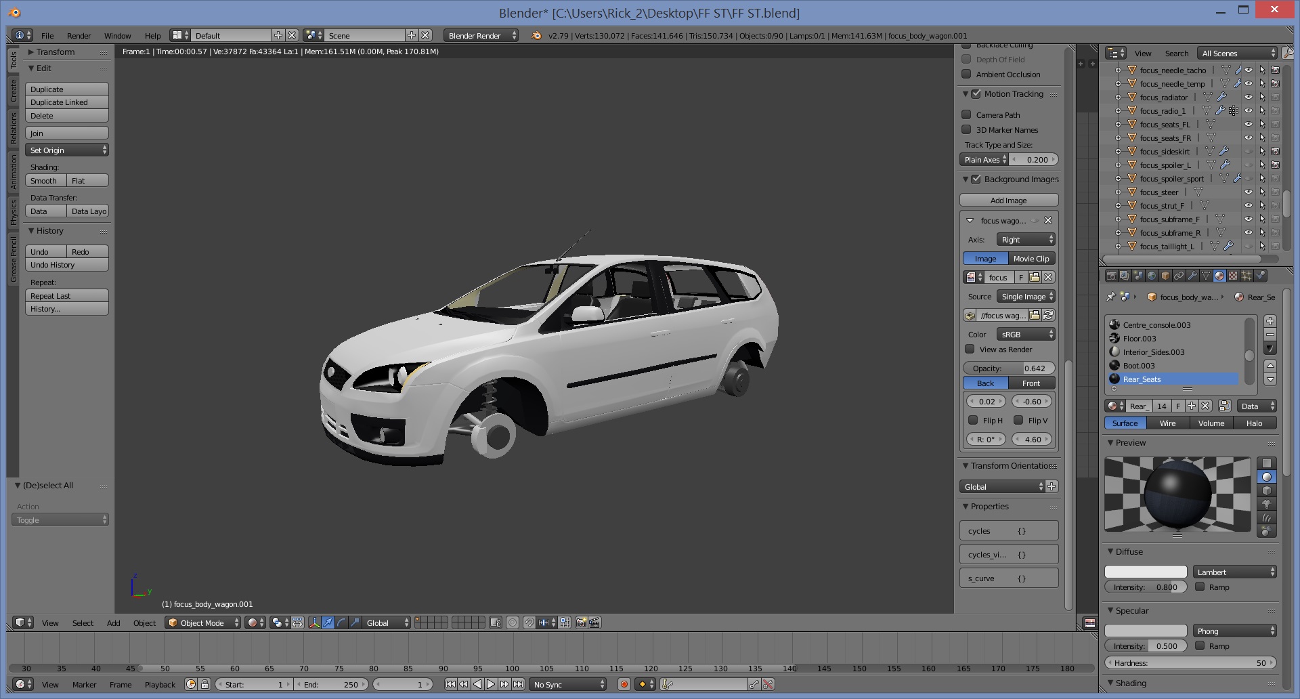The height and width of the screenshot is (699, 1300).
Task: Click the Add Image button
Action: tap(1008, 200)
